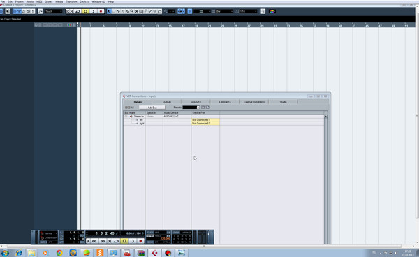The width and height of the screenshot is (419, 257).
Task: Click the top toolbar record button
Action: [x=101, y=11]
